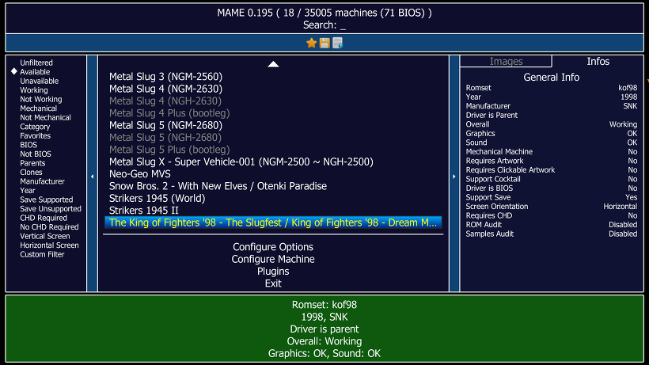Select Snow Bros. 2 - With New Elves

(218, 186)
